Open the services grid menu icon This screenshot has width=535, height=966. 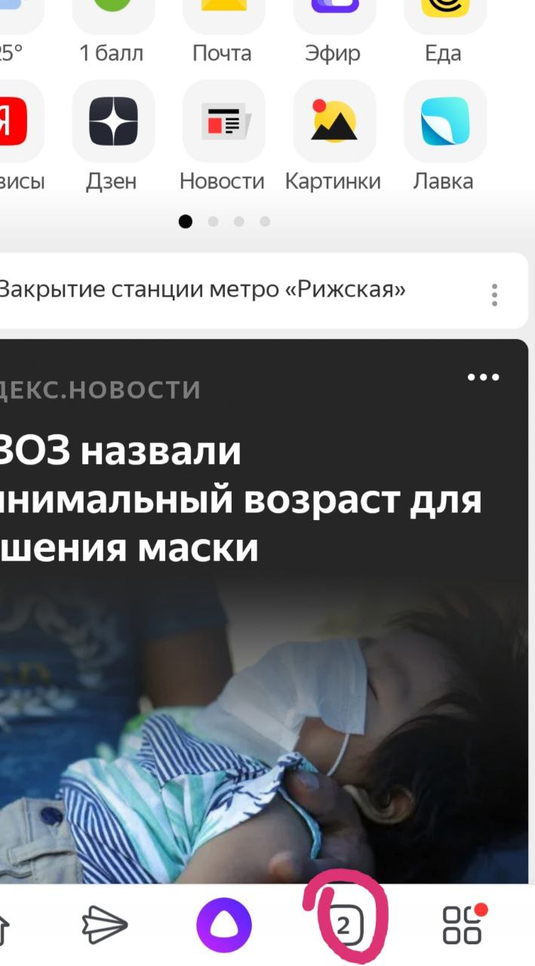pos(463,924)
